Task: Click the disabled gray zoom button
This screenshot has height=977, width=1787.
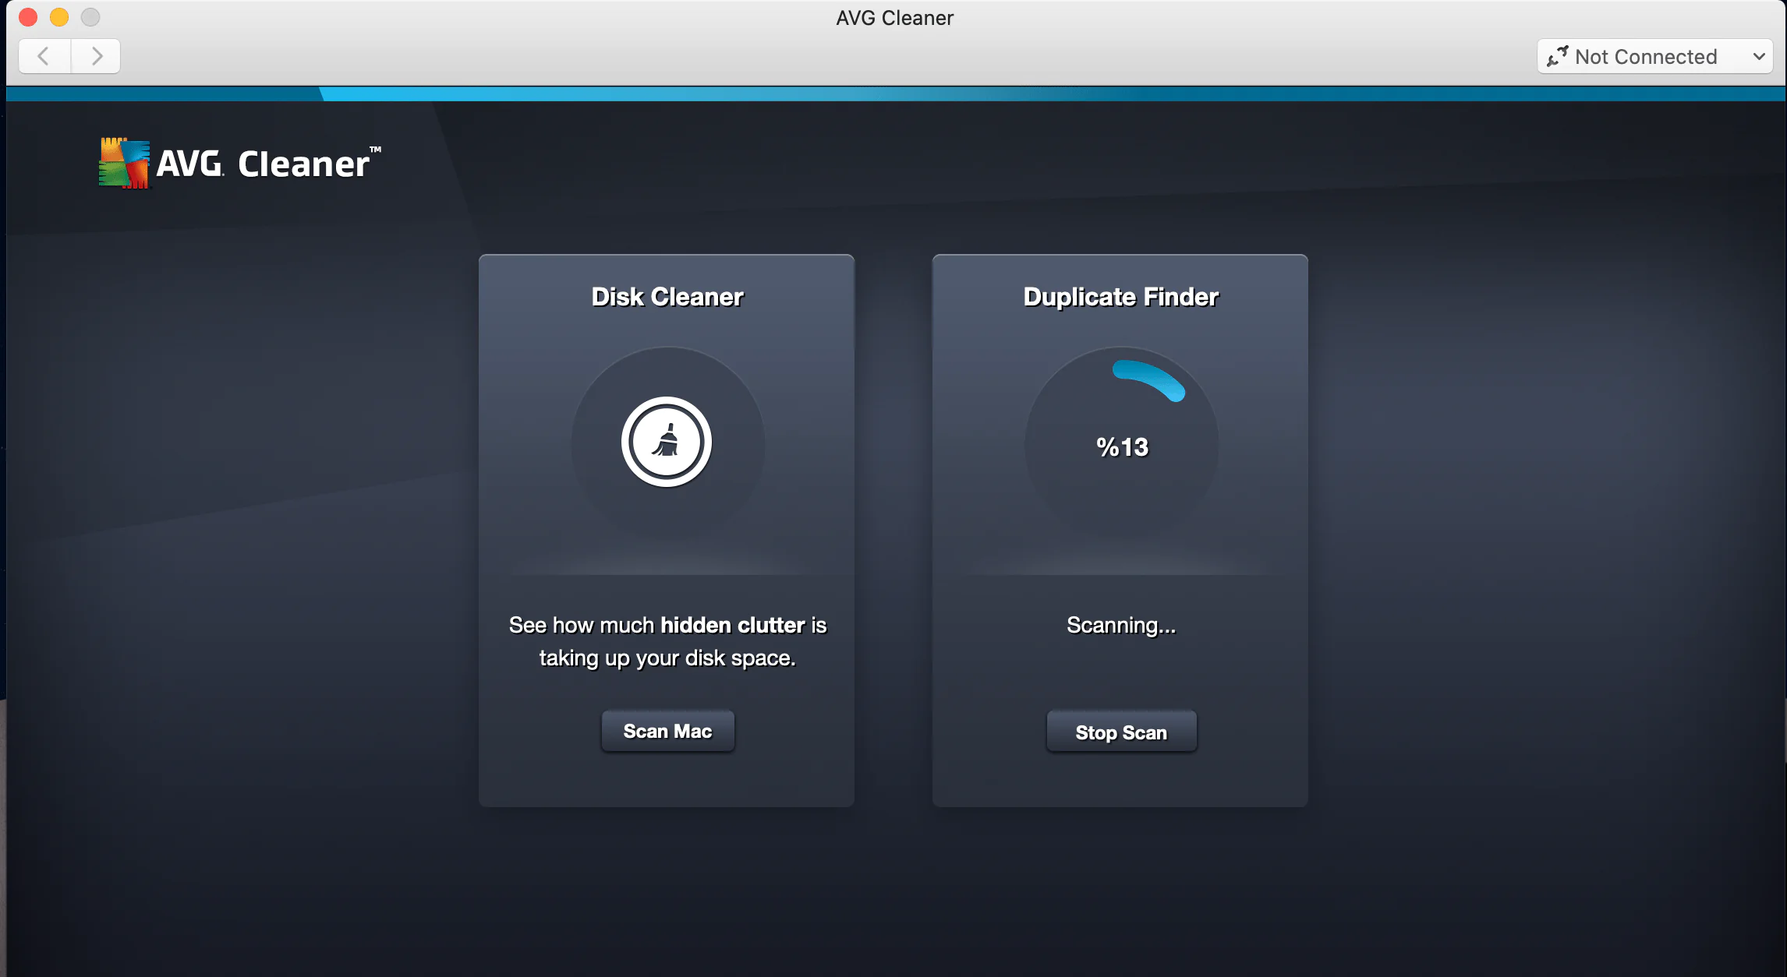Action: click(x=90, y=17)
